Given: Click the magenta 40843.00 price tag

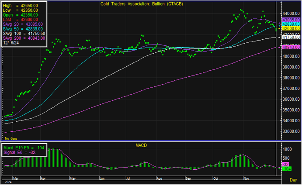Looking at the screenshot, I should [291, 47].
